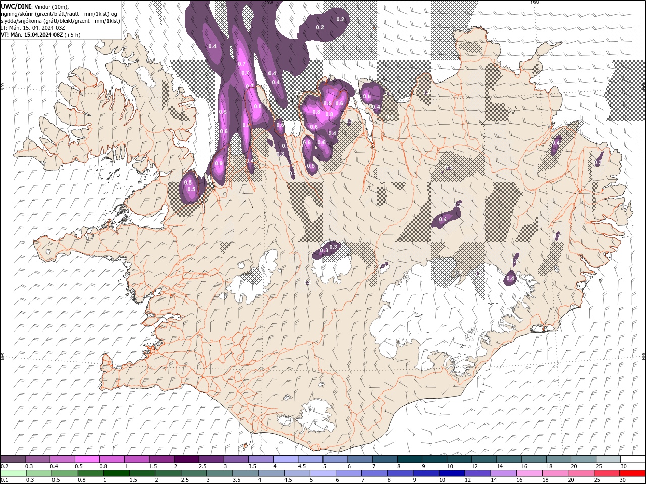Click the bright red 30 swatch on the rain scale
The height and width of the screenshot is (484, 646).
(x=632, y=473)
